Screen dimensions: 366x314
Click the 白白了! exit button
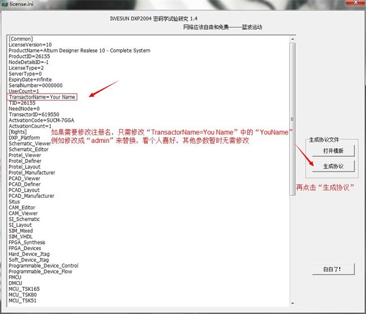333,270
